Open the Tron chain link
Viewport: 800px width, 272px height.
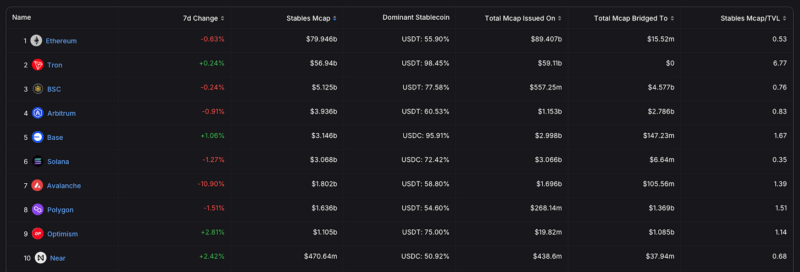point(55,65)
